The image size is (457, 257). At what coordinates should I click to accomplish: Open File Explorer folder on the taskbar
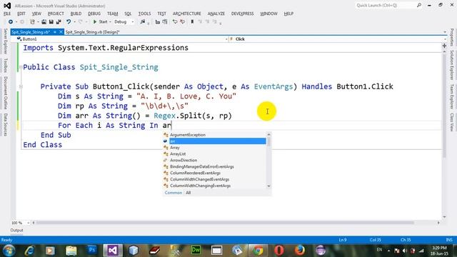71,251
